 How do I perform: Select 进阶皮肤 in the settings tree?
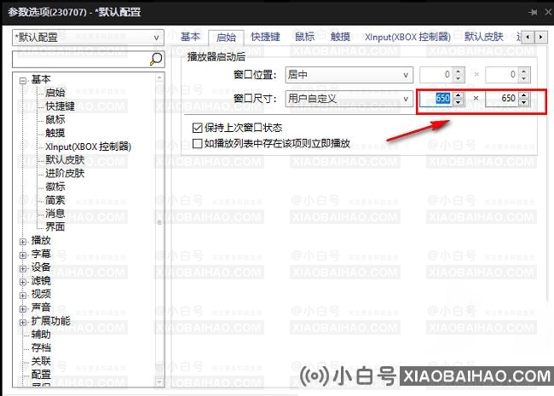65,173
